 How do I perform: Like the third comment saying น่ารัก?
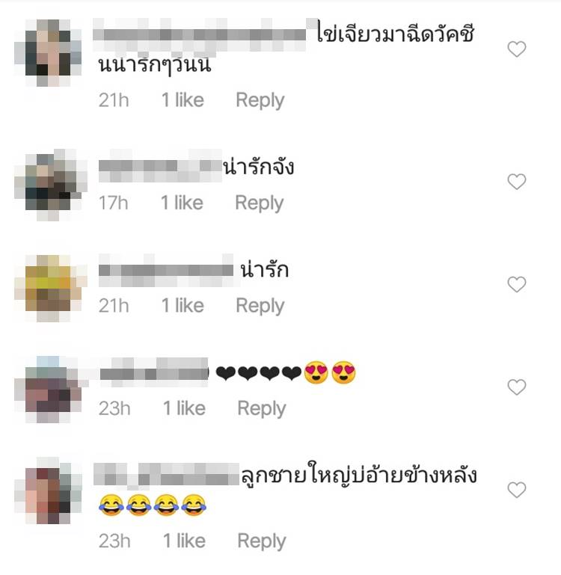517,284
